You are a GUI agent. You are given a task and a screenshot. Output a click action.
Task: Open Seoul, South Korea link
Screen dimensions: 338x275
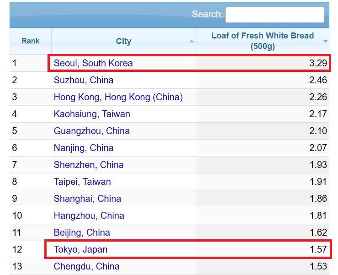(93, 63)
